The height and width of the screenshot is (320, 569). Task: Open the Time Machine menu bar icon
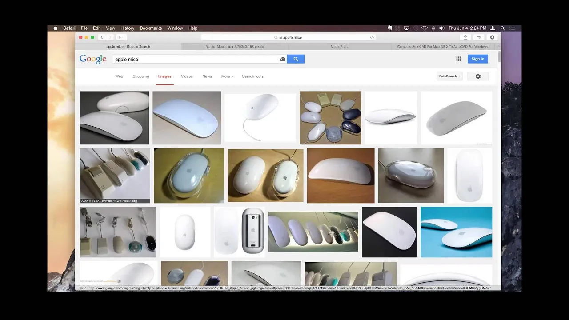(x=416, y=28)
